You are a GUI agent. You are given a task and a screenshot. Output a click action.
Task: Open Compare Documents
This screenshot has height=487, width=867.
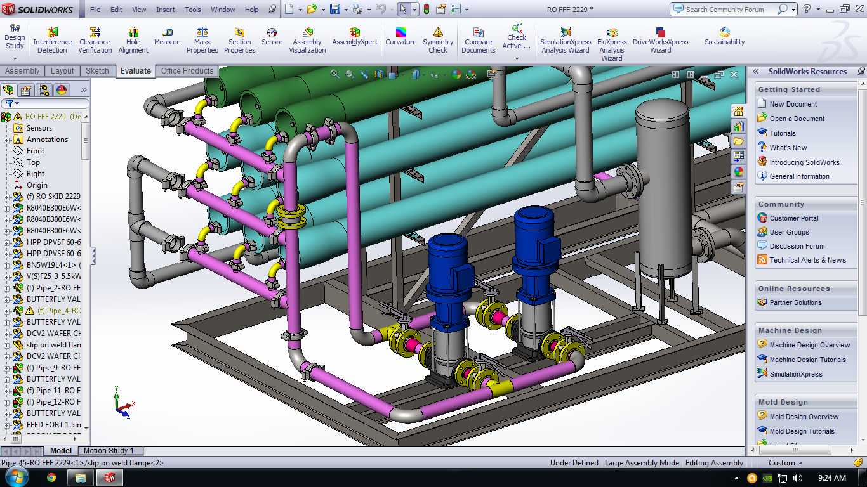click(479, 41)
